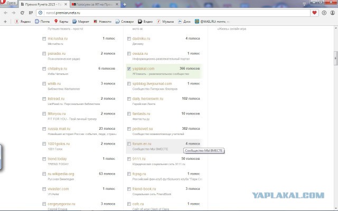Click the site security badge icon

[40, 13]
